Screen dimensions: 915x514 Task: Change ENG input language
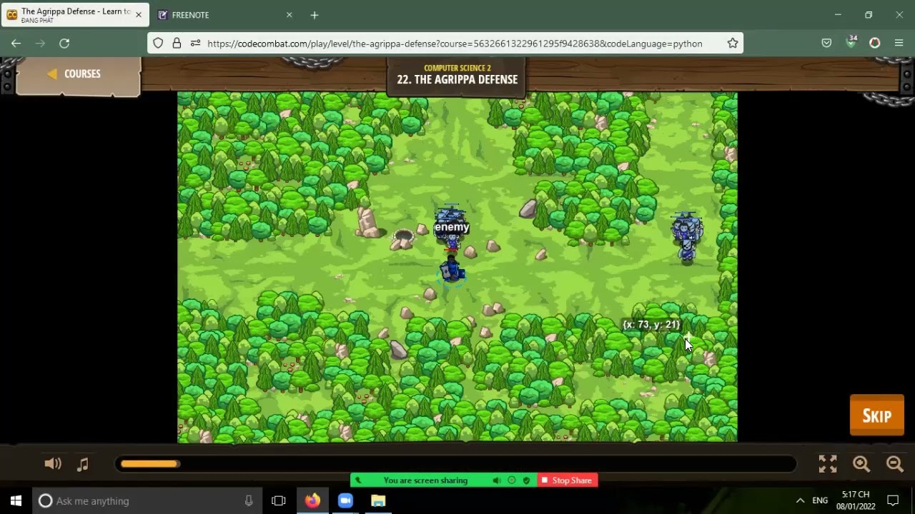[820, 500]
